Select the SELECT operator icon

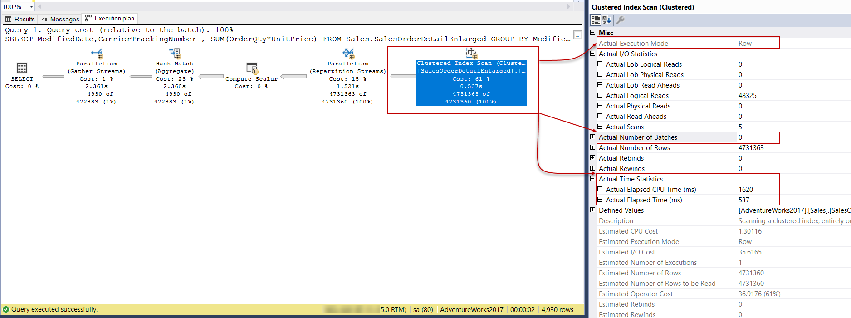point(22,68)
